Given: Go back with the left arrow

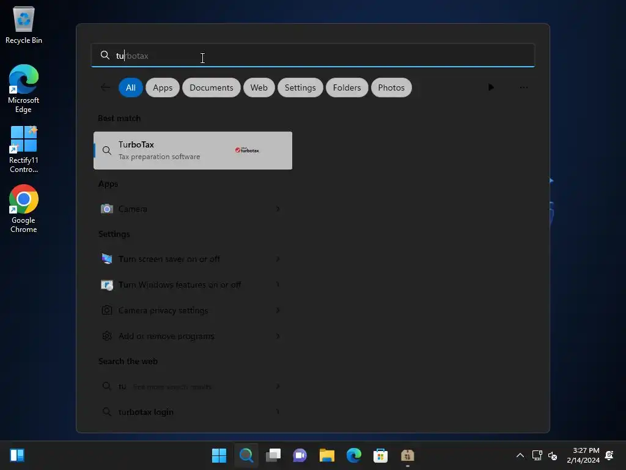Looking at the screenshot, I should click(105, 87).
